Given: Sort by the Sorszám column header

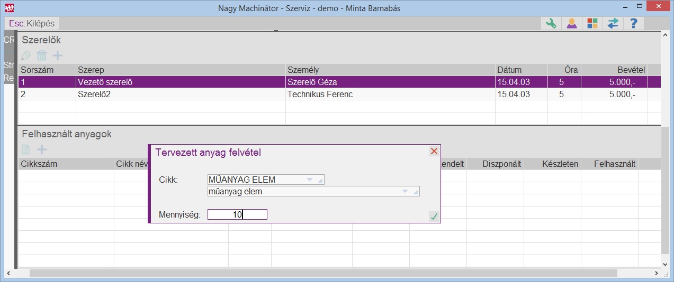Looking at the screenshot, I should coord(47,70).
